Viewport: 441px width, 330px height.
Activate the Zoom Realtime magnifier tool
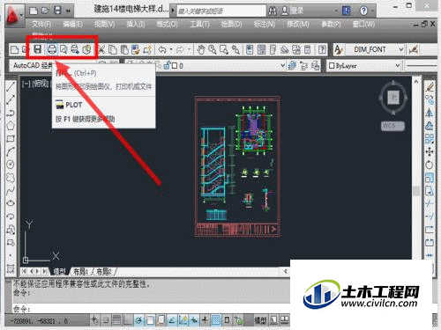pos(213,50)
